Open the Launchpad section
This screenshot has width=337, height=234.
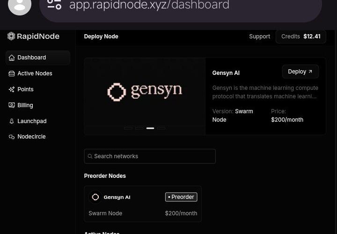click(38, 121)
